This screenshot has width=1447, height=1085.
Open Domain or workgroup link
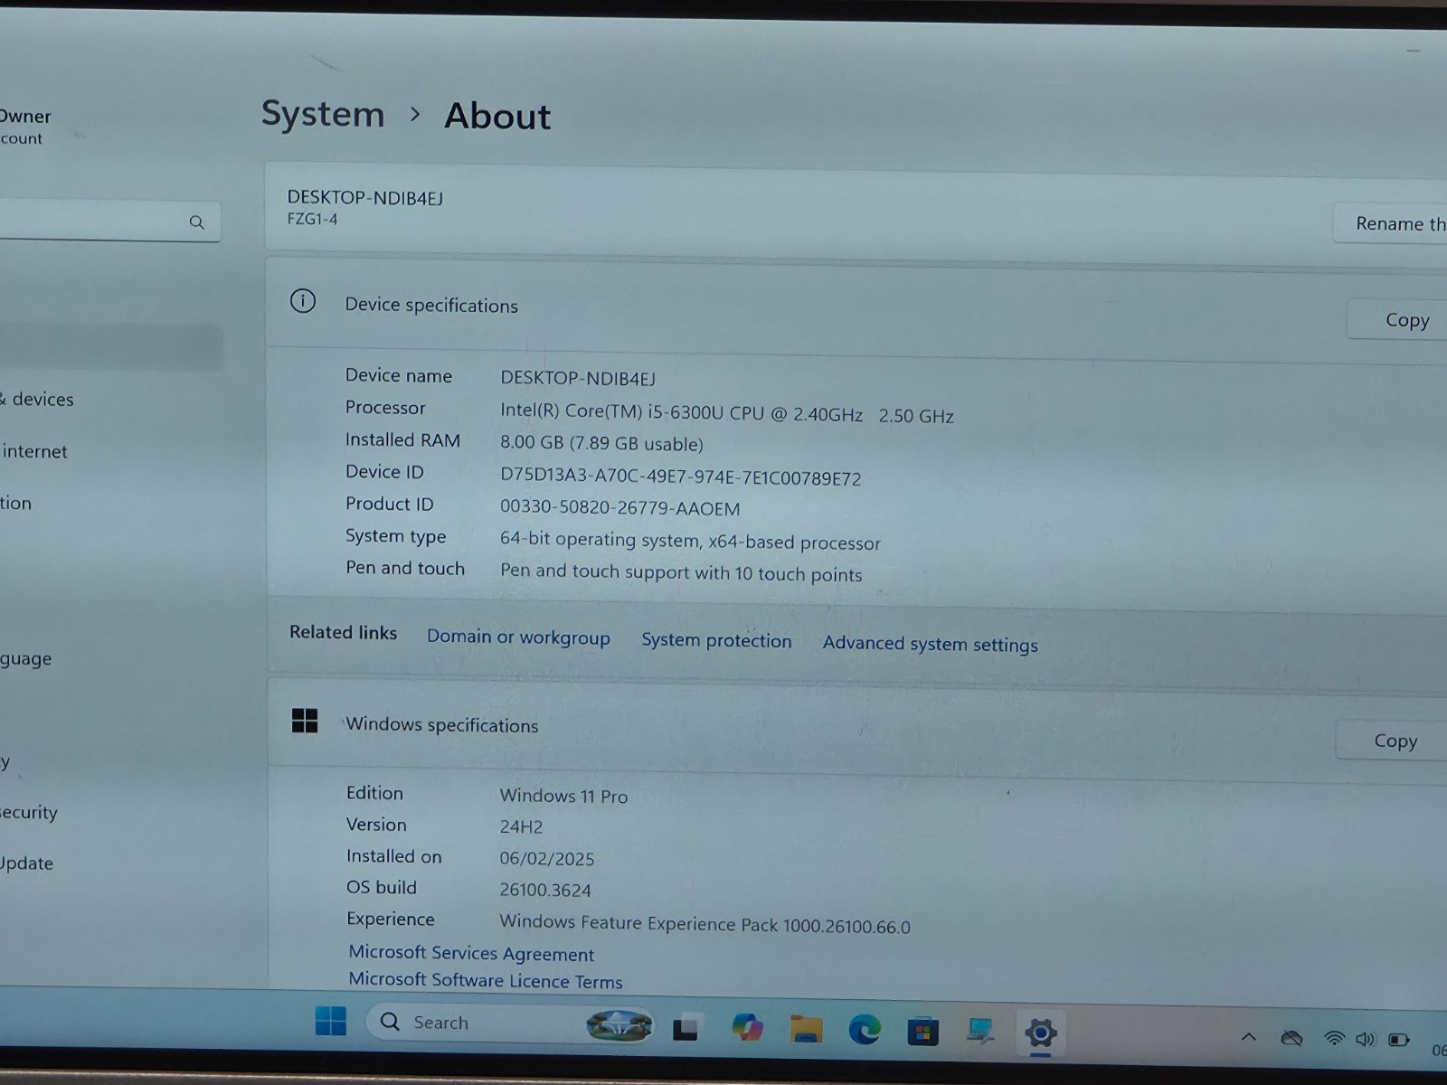pyautogui.click(x=518, y=637)
